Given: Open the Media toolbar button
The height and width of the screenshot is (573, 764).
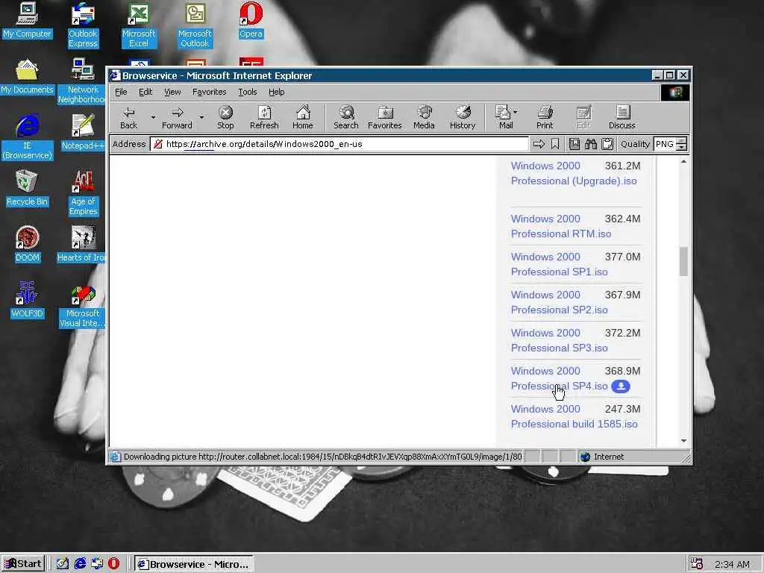Looking at the screenshot, I should [424, 117].
